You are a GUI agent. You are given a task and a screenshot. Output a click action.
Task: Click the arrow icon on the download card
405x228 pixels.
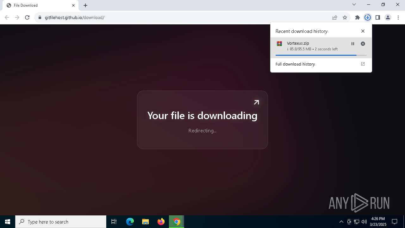pos(256,102)
